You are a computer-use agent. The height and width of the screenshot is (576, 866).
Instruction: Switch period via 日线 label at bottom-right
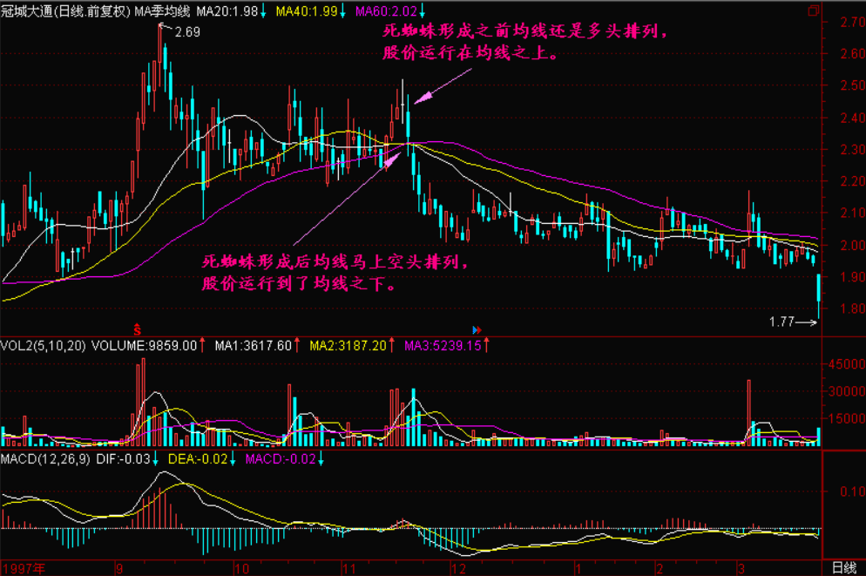click(842, 567)
